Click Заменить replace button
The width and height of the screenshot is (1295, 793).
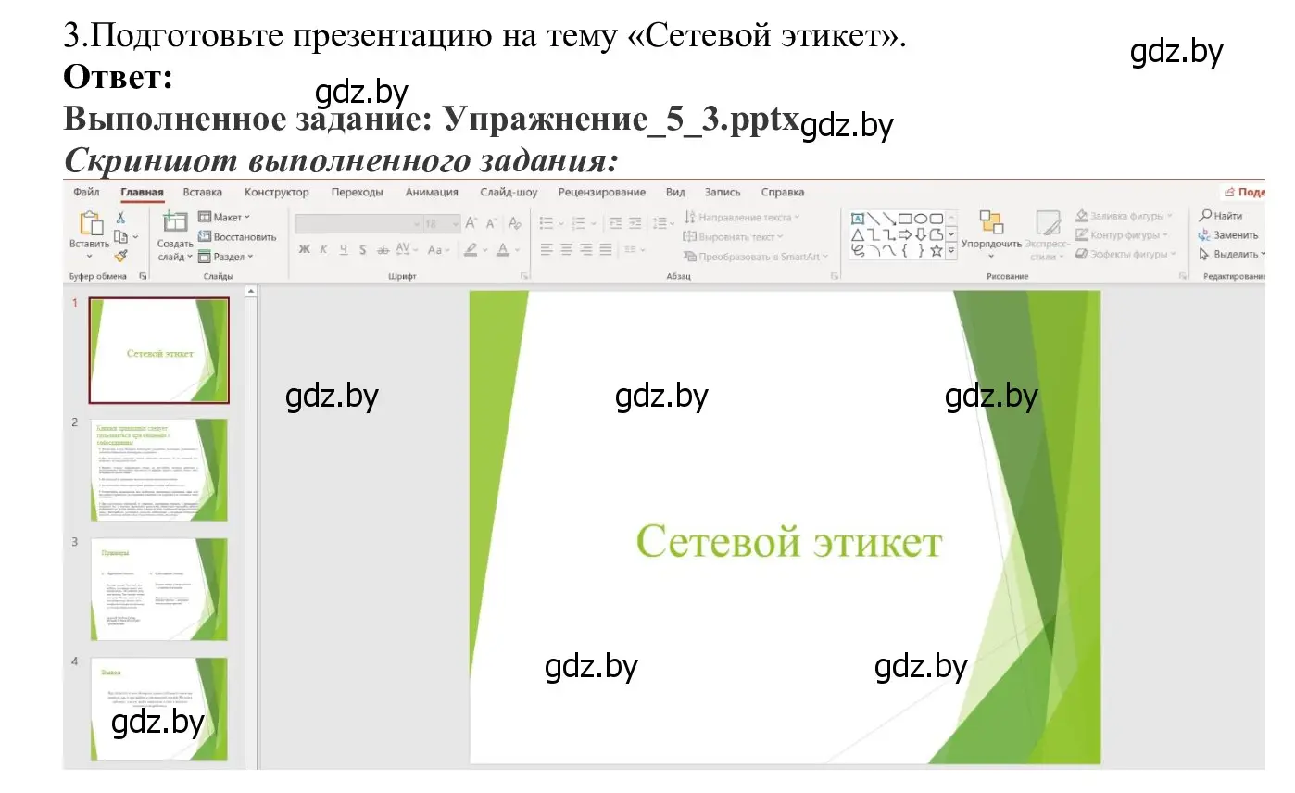(1227, 235)
